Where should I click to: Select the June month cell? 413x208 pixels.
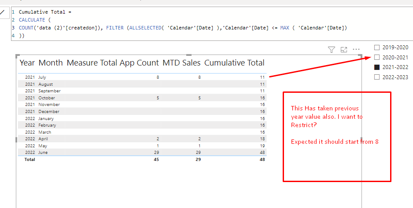43,153
